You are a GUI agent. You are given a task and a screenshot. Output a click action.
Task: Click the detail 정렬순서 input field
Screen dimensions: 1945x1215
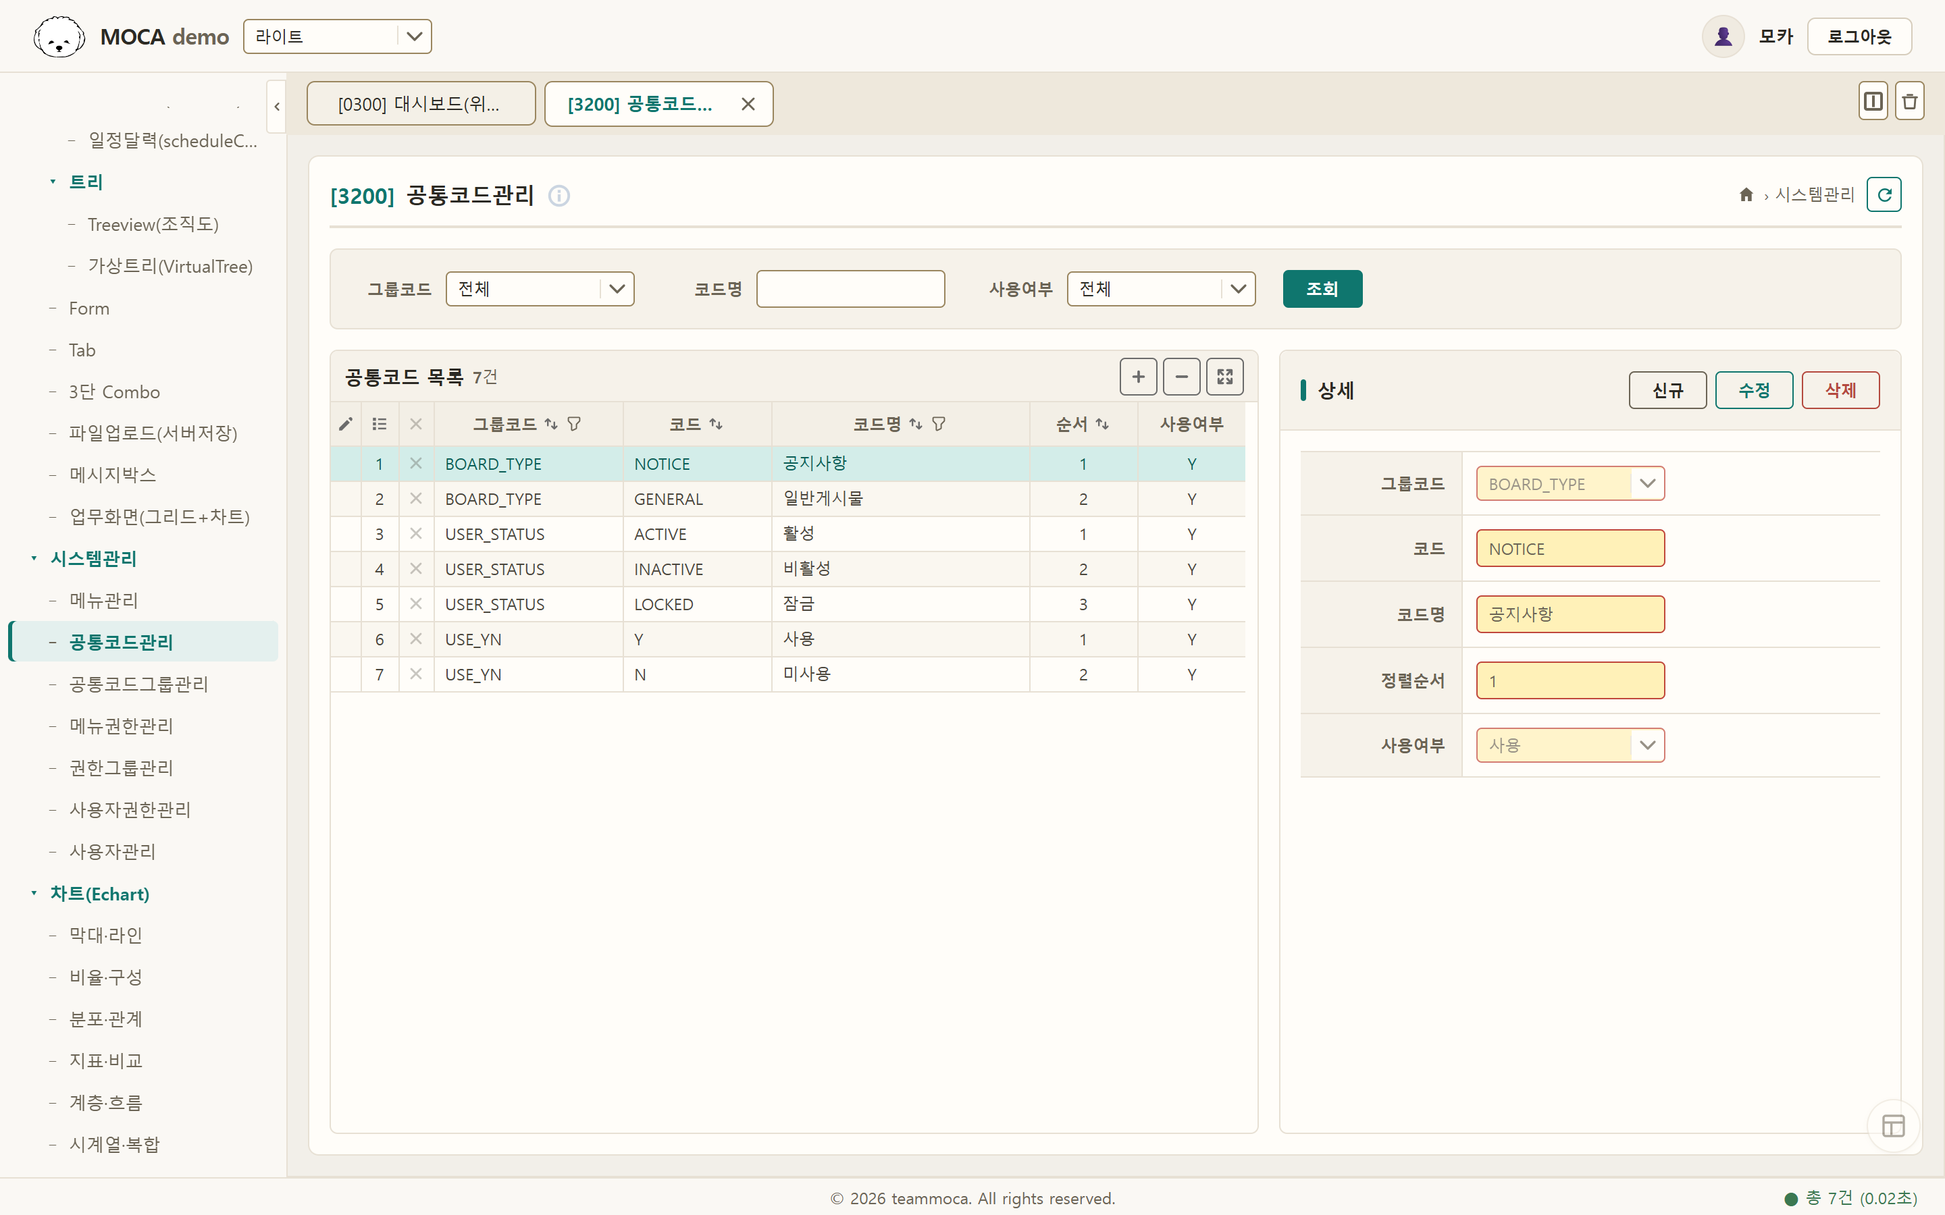click(x=1570, y=680)
